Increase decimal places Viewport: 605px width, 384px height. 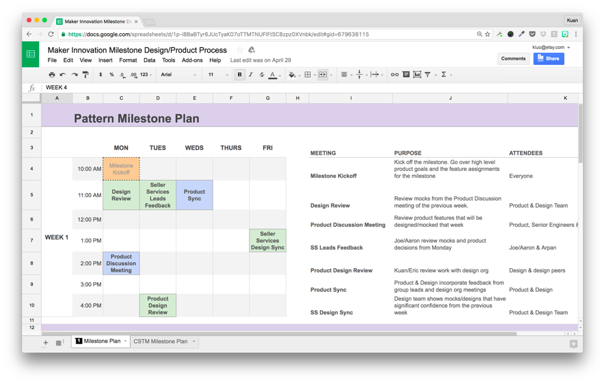pyautogui.click(x=134, y=75)
